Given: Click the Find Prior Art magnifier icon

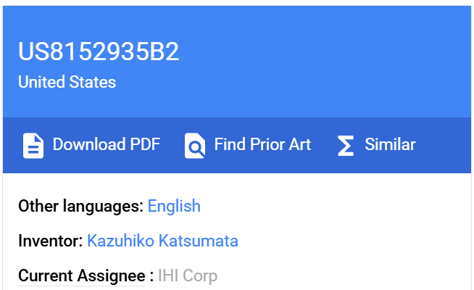Looking at the screenshot, I should (x=195, y=145).
